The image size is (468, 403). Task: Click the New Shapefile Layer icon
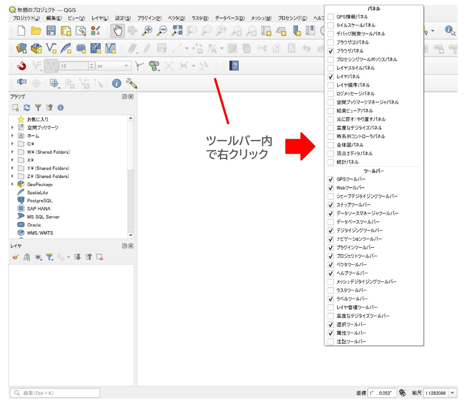(x=51, y=48)
